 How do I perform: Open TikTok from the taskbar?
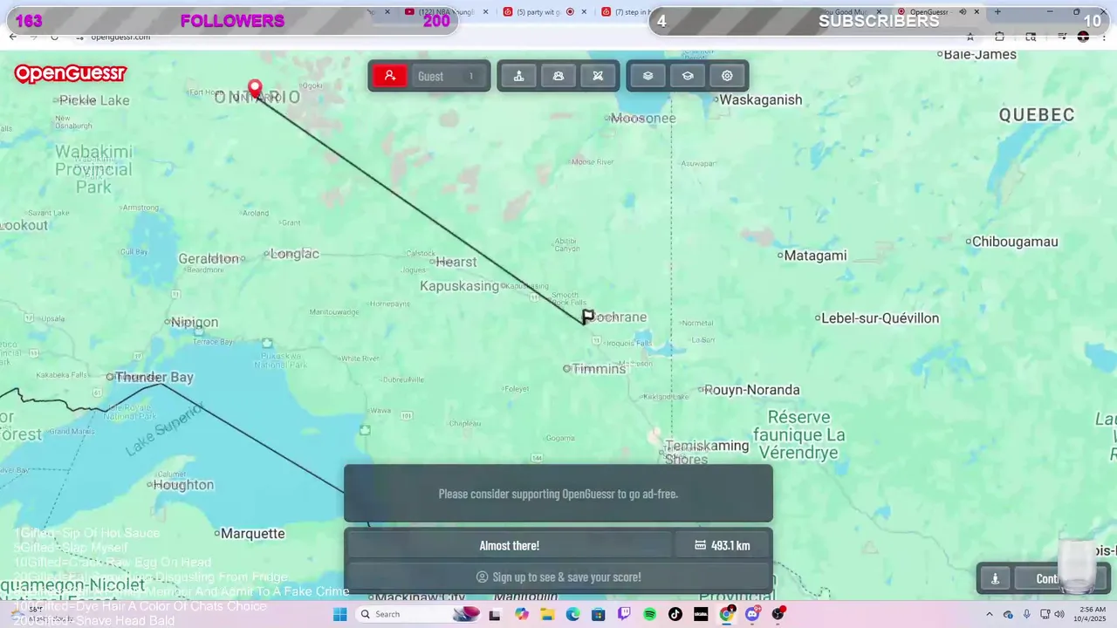[675, 614]
